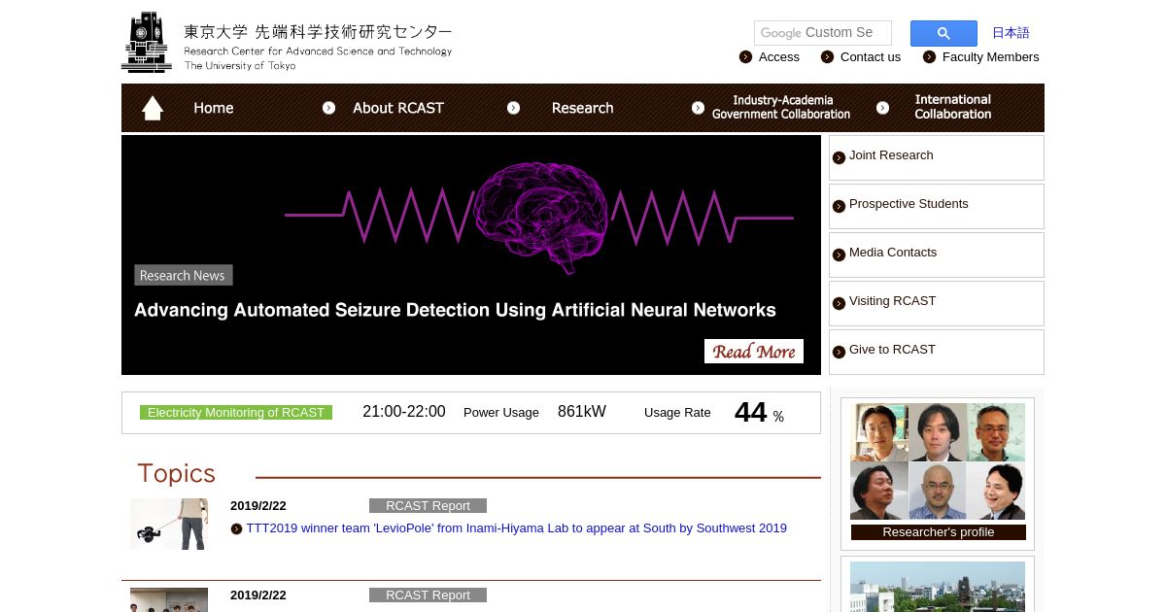Open the Research menu
Viewport: 1166px width, 612px height.
(582, 108)
